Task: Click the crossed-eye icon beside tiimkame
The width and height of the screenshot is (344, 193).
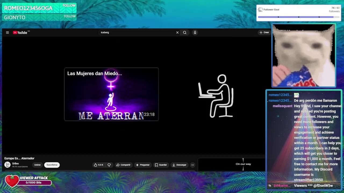Action: pyautogui.click(x=270, y=185)
